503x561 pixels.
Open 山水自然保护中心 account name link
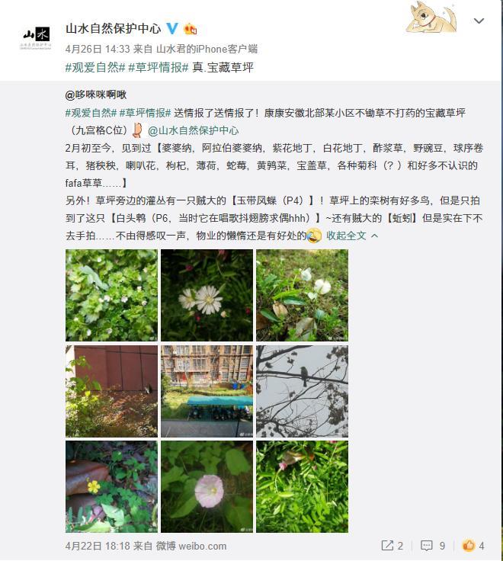pos(114,28)
